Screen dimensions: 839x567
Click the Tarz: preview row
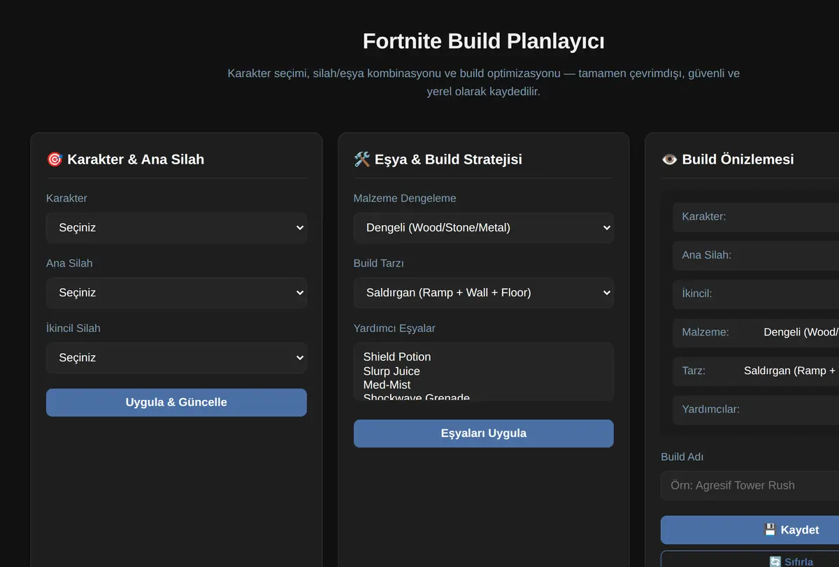[x=756, y=371]
